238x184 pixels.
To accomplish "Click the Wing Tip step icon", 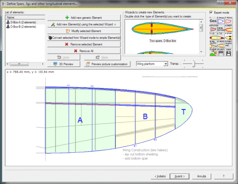I will click(x=213, y=53).
